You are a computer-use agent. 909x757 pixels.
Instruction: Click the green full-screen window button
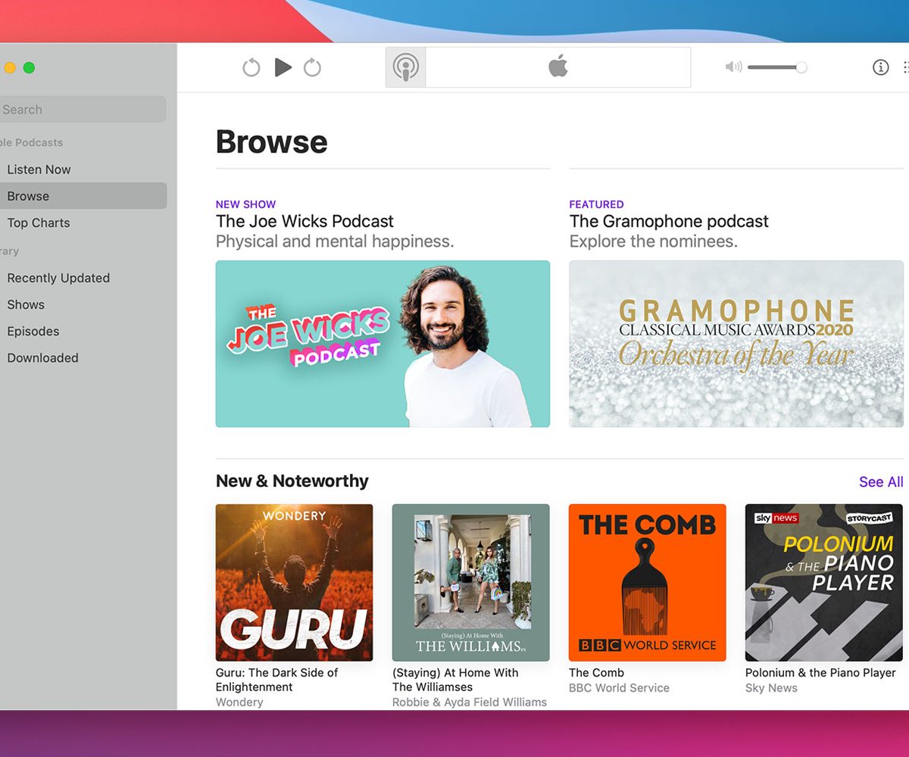pyautogui.click(x=29, y=67)
